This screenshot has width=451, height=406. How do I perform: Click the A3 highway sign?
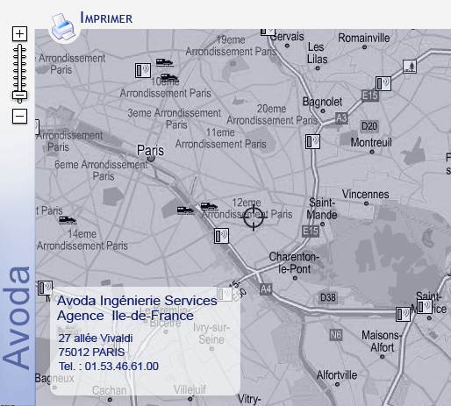tap(341, 118)
